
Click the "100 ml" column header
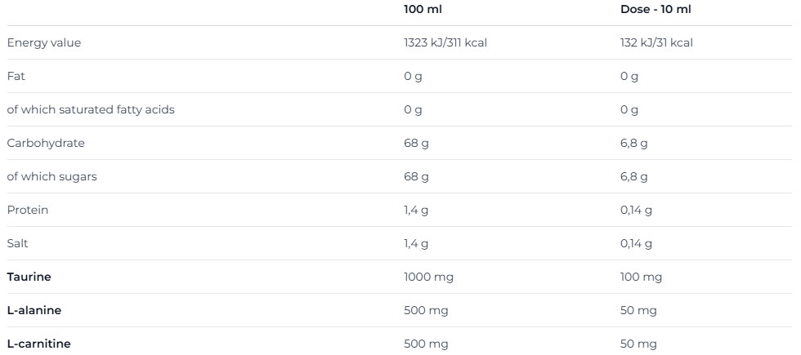click(423, 9)
